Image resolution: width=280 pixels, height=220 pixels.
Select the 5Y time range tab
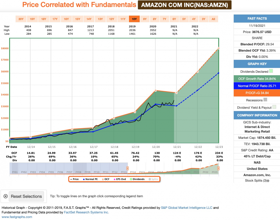pos(184,19)
